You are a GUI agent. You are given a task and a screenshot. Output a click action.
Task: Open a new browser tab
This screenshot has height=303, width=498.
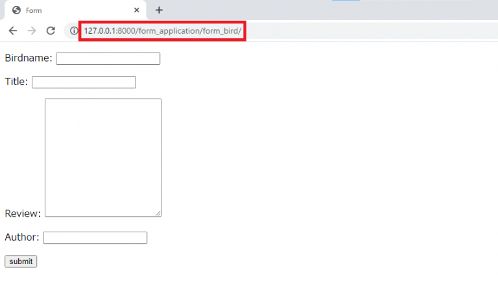point(159,10)
